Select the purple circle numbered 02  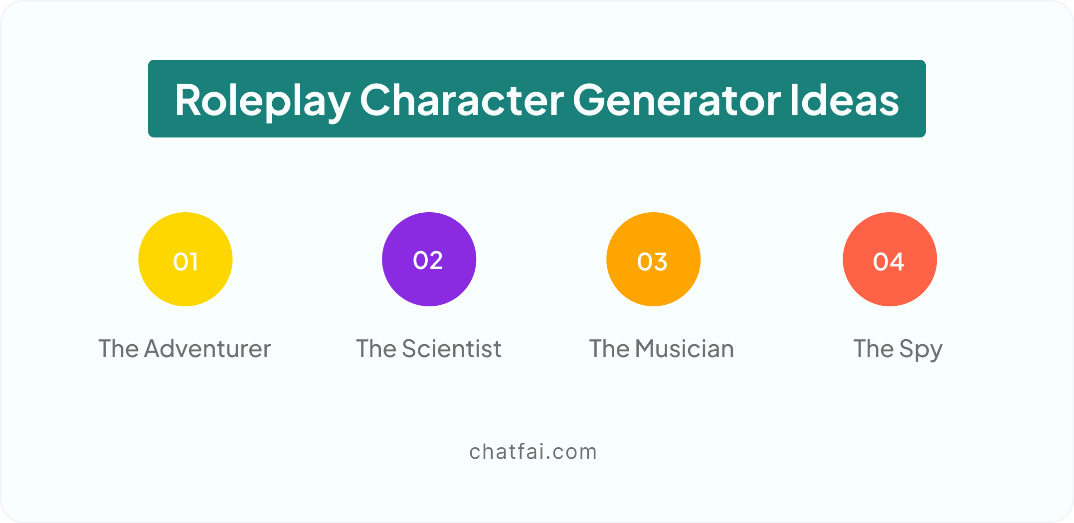click(x=429, y=259)
